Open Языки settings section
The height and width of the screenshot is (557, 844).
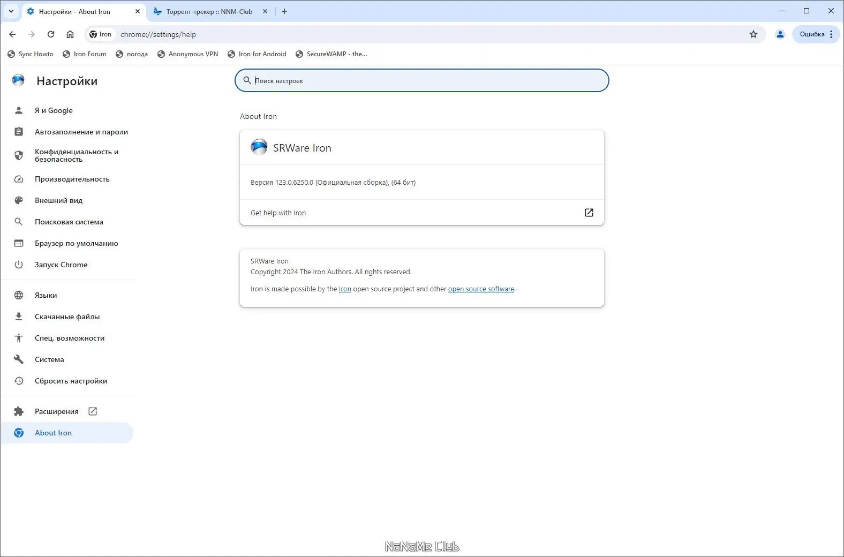point(67,295)
